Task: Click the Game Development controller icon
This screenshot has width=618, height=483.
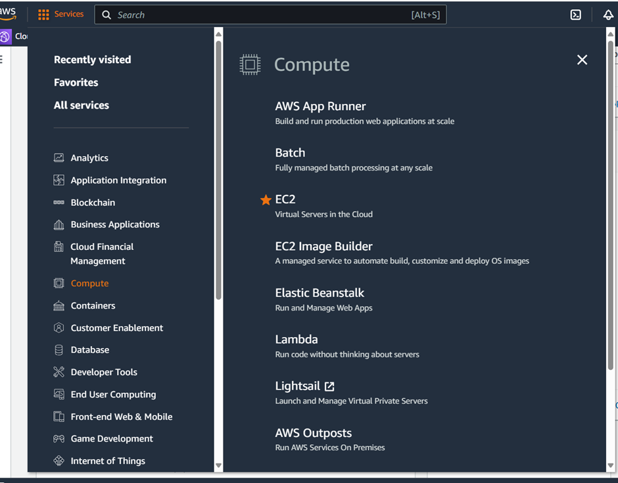Action: [59, 439]
